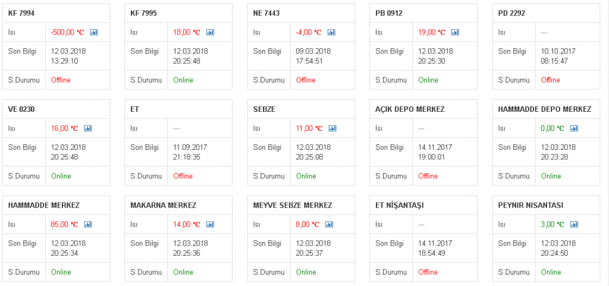The height and width of the screenshot is (286, 609).
Task: Click Online status of MAKARNA MERKEZ
Action: 183,272
